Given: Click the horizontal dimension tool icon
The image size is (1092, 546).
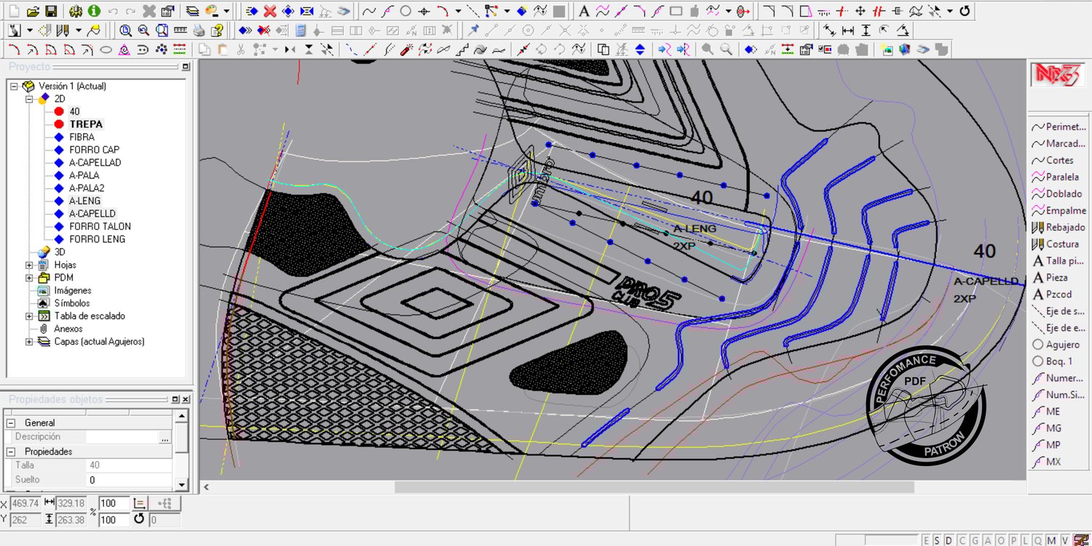Looking at the screenshot, I should click(848, 31).
